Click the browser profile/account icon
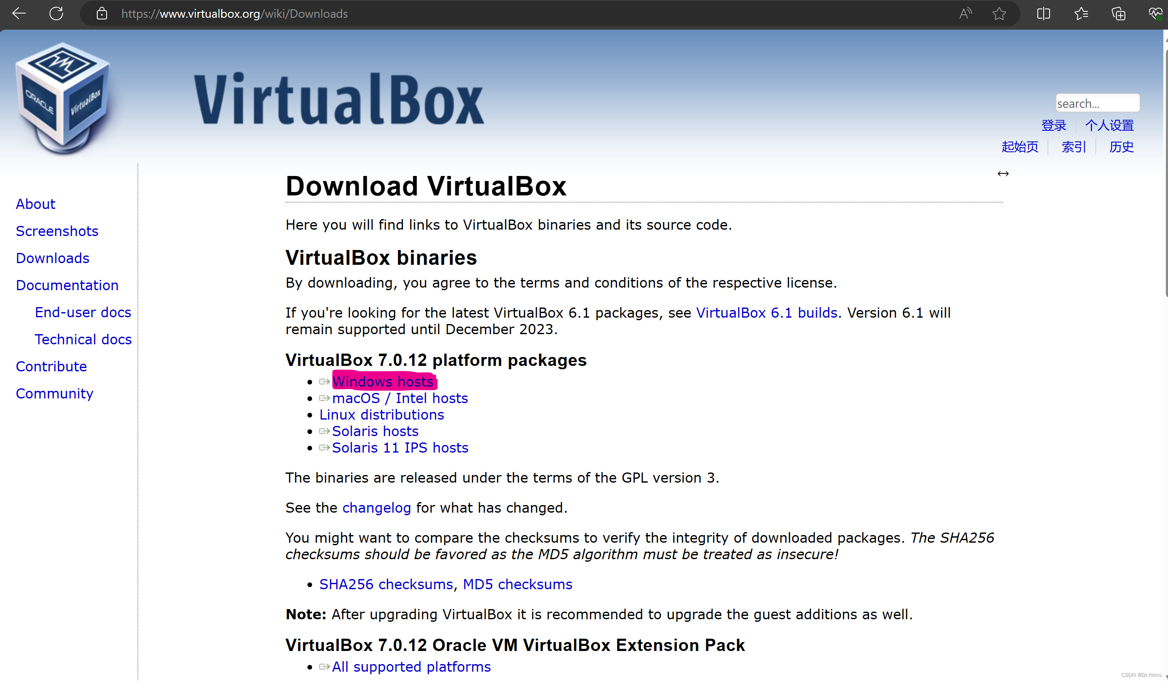 (1155, 14)
